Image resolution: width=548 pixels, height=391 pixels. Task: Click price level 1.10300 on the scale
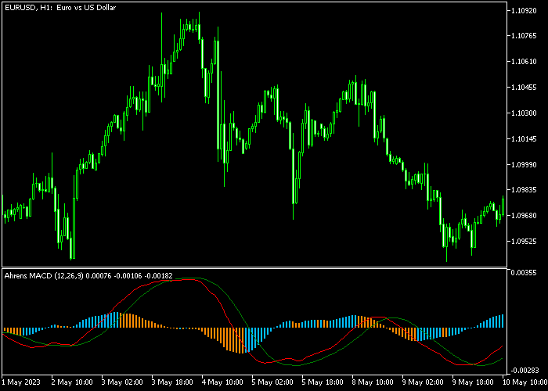(x=524, y=113)
